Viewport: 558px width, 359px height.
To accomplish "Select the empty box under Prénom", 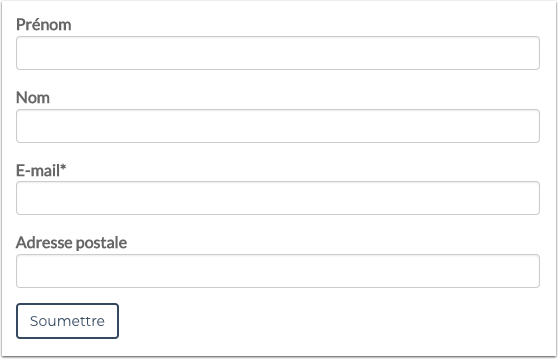I will 278,53.
